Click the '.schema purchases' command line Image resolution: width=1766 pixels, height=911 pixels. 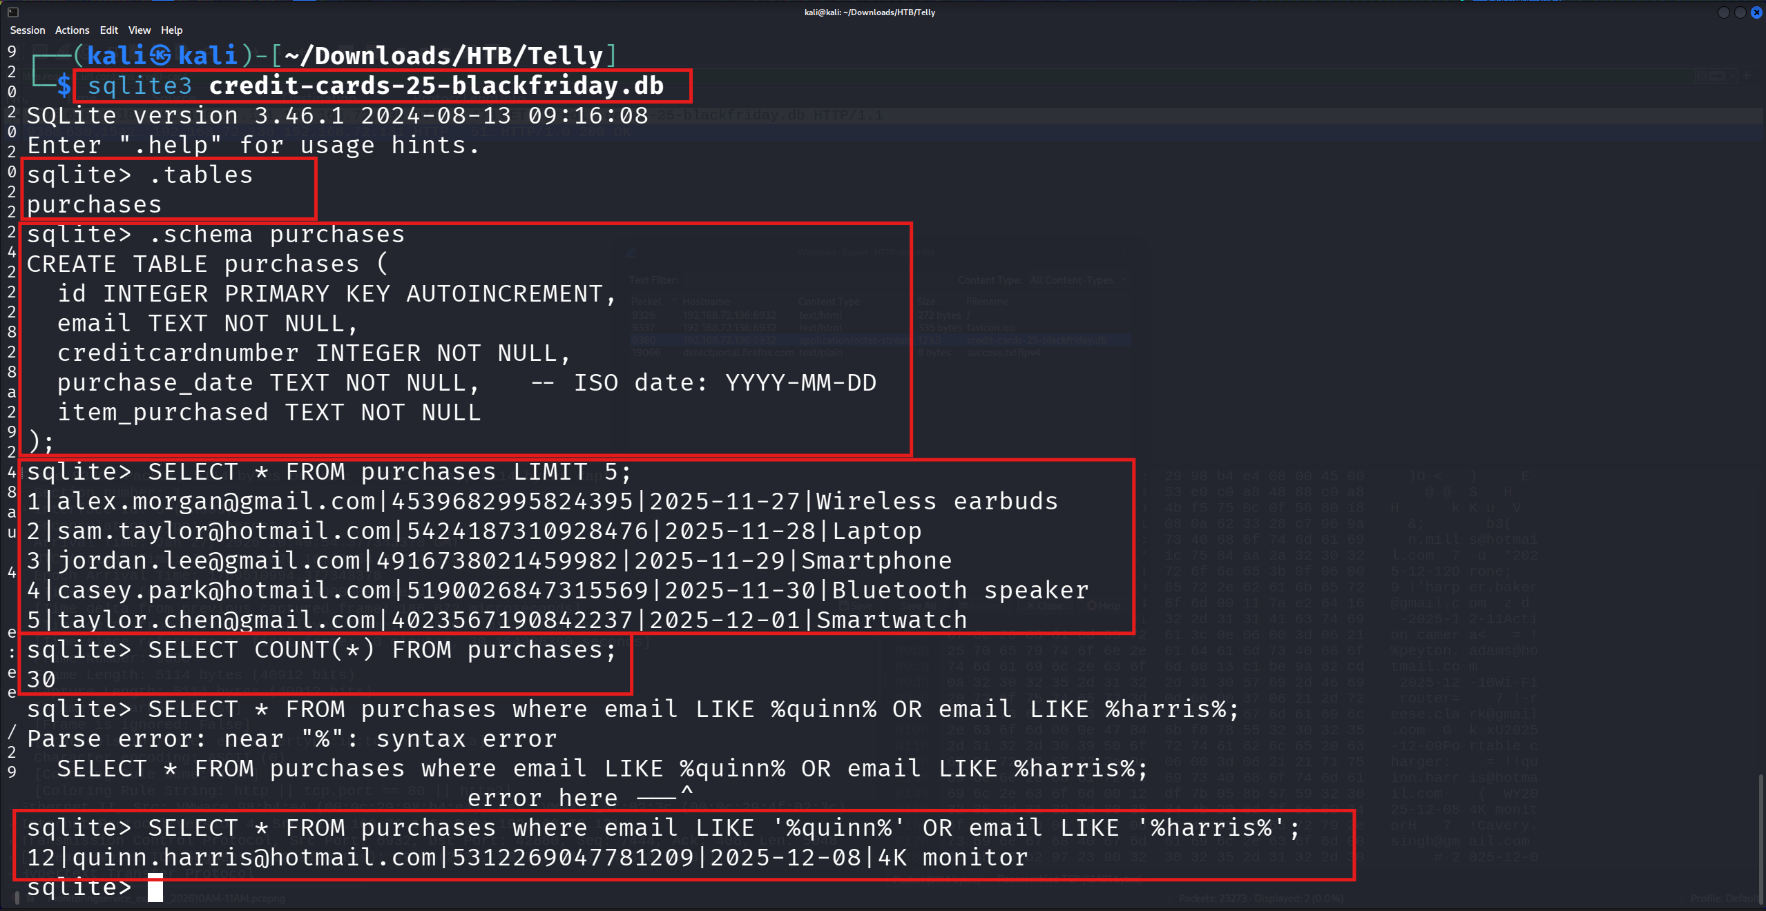(x=216, y=235)
